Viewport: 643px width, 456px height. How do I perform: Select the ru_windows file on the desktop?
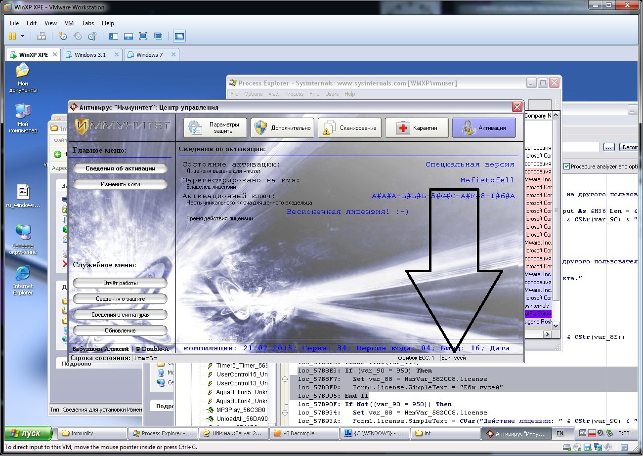click(x=23, y=197)
